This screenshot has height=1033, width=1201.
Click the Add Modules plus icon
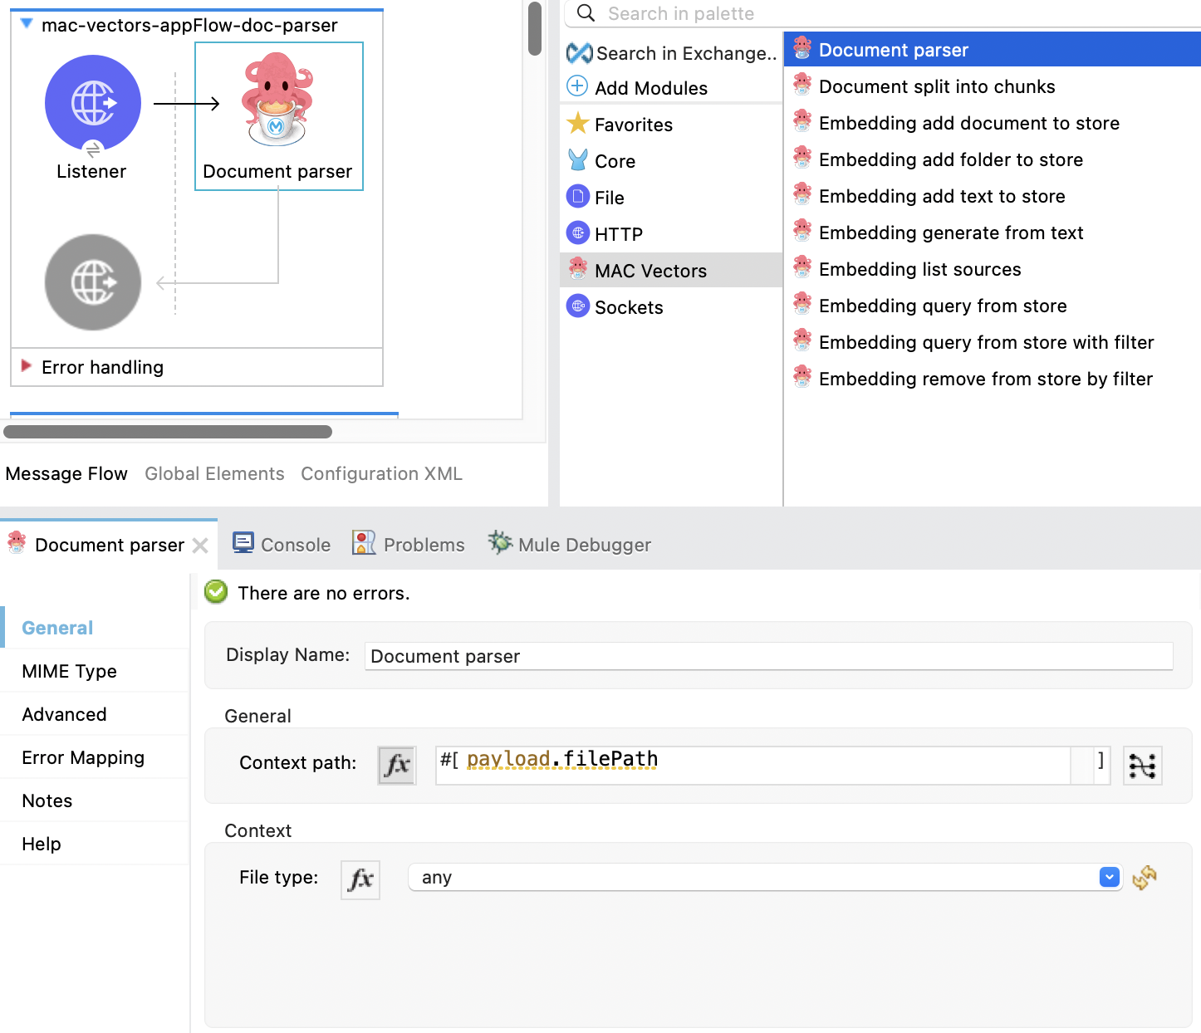pos(577,86)
